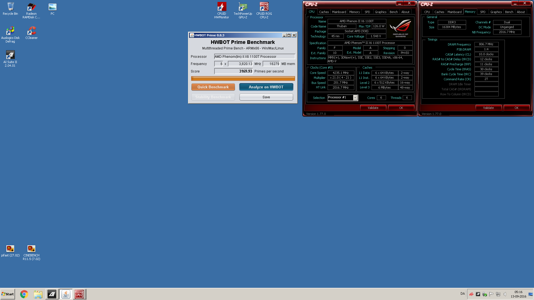
Task: Select the CINEBENCH R11.5 desktop file
Action: (31, 252)
